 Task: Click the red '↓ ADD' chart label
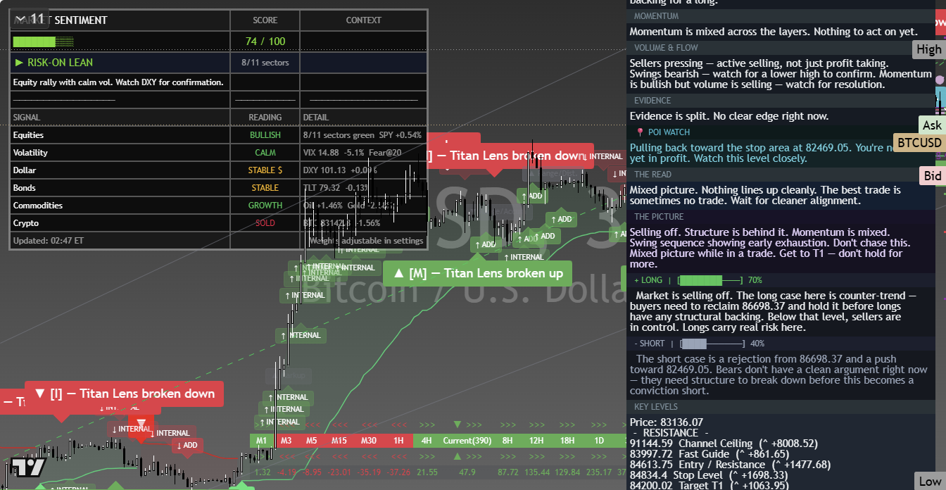(x=187, y=445)
